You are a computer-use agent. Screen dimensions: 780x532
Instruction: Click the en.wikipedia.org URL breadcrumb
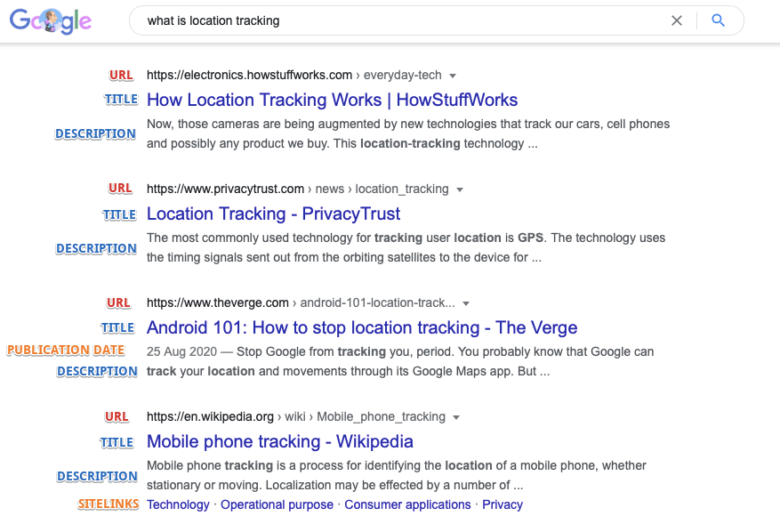(296, 417)
